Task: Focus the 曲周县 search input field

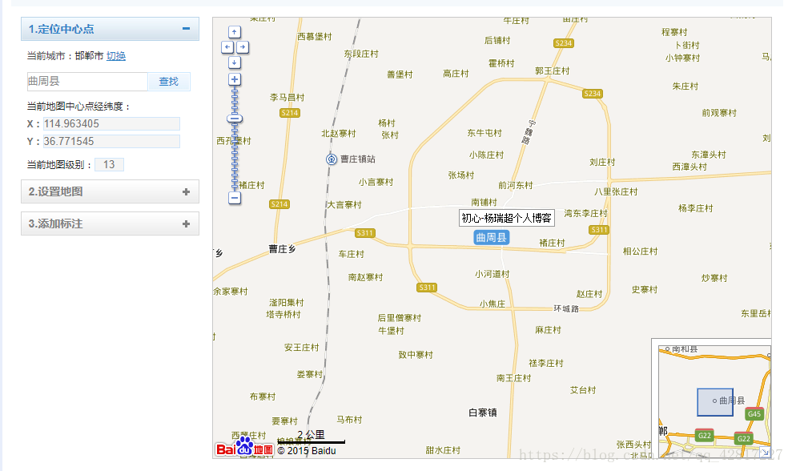Action: point(87,82)
